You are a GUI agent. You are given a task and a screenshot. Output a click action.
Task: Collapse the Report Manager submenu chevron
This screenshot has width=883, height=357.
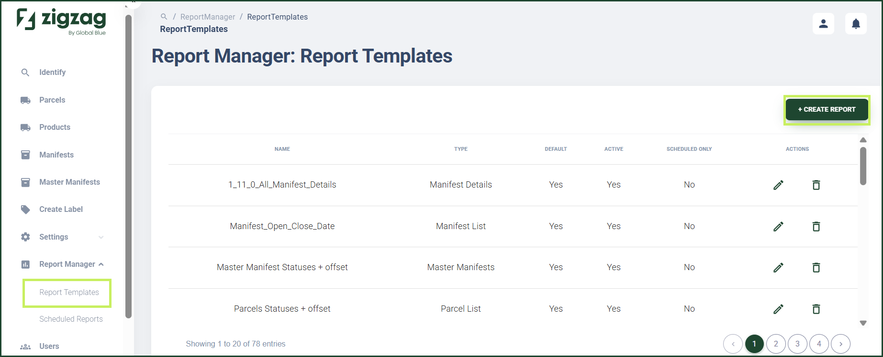101,264
